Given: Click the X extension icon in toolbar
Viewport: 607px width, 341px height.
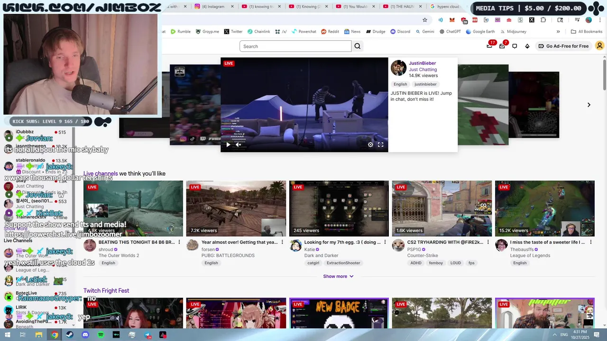Looking at the screenshot, I should click(532, 20).
